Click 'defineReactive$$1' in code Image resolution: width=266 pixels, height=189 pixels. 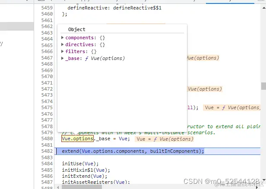point(137,8)
